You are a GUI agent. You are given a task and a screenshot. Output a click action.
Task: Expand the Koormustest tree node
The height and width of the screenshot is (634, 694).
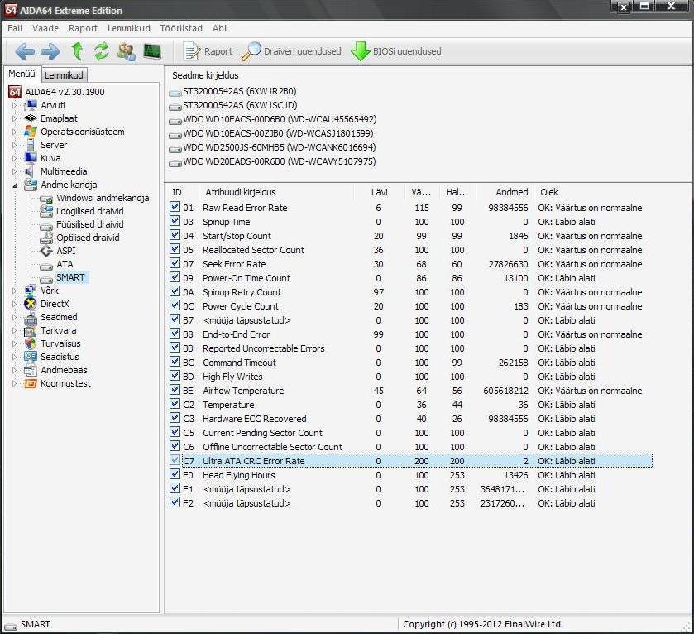click(x=14, y=384)
